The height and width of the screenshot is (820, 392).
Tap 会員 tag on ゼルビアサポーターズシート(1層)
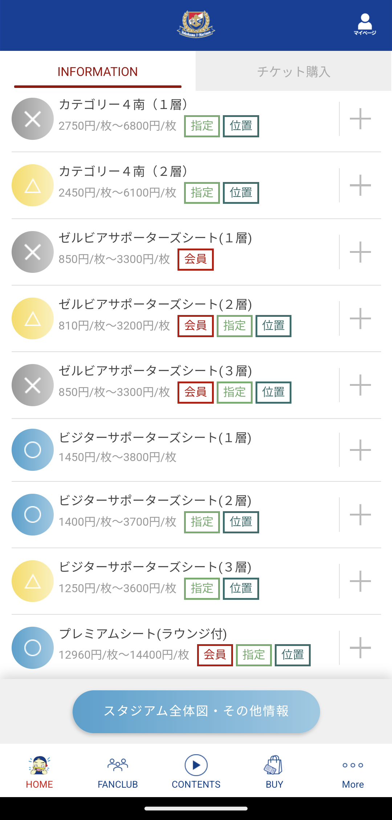click(195, 259)
